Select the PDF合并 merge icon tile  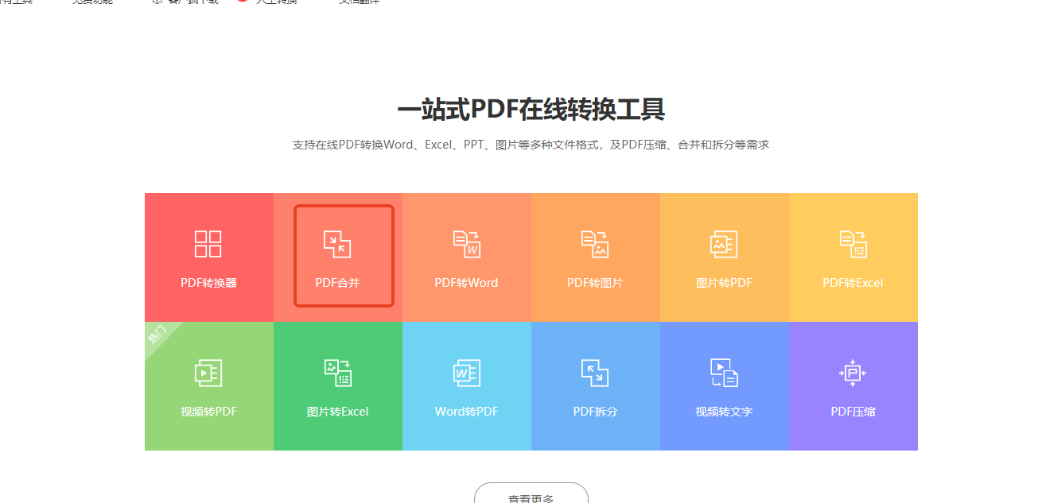click(337, 244)
